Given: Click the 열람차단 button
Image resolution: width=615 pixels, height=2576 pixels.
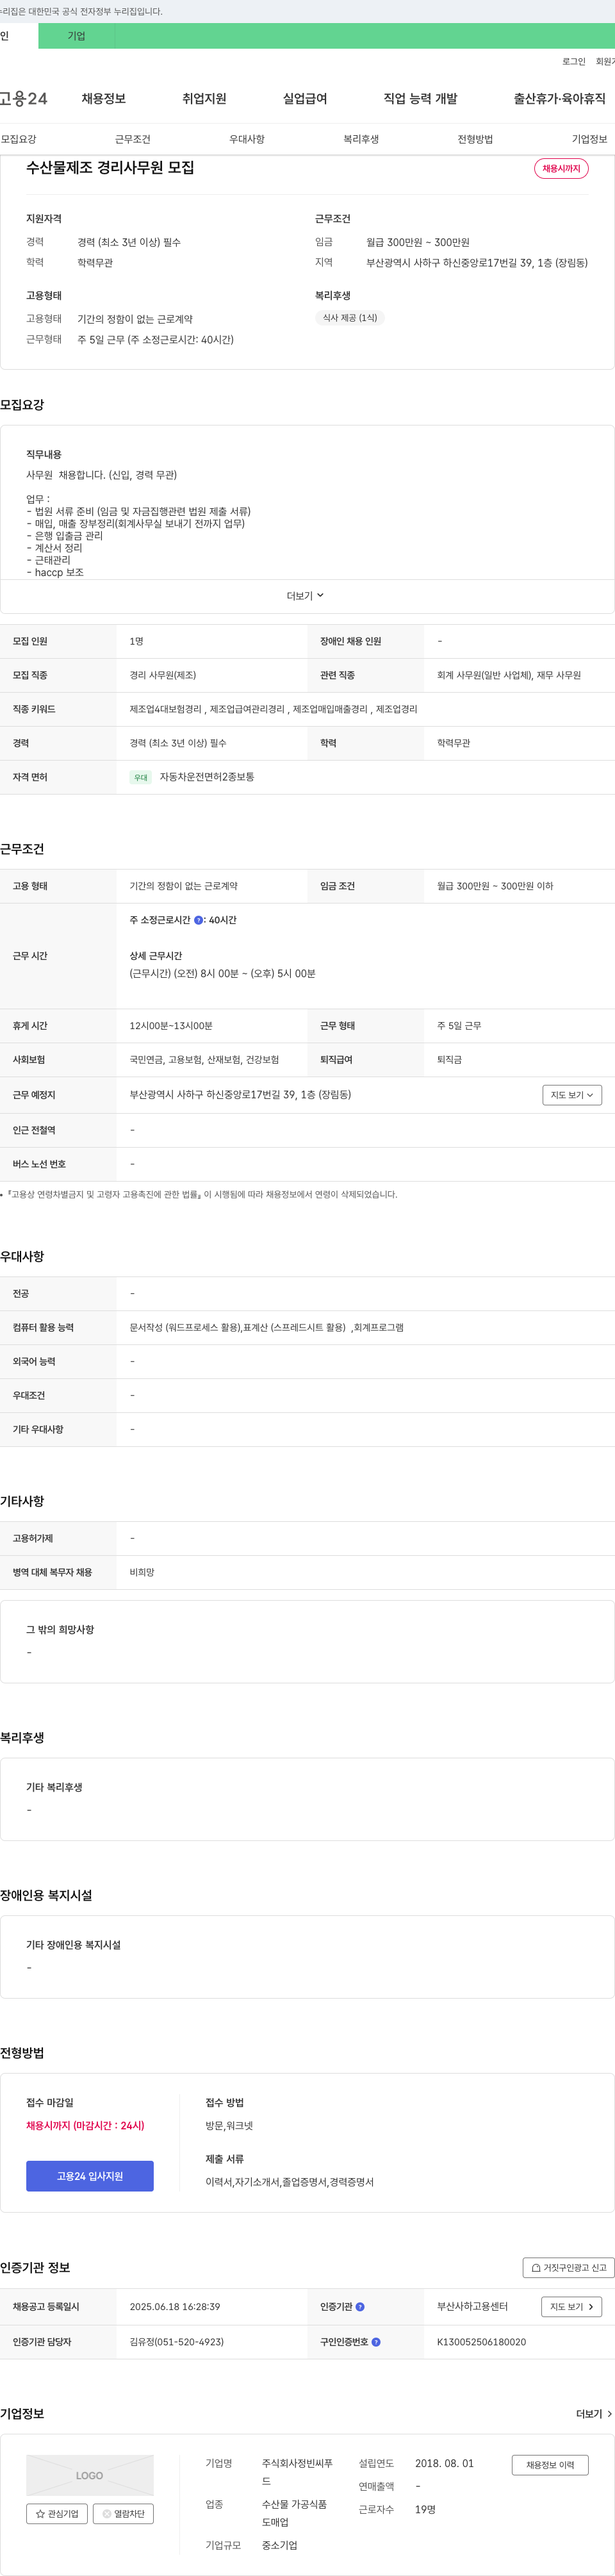Looking at the screenshot, I should (x=123, y=2514).
